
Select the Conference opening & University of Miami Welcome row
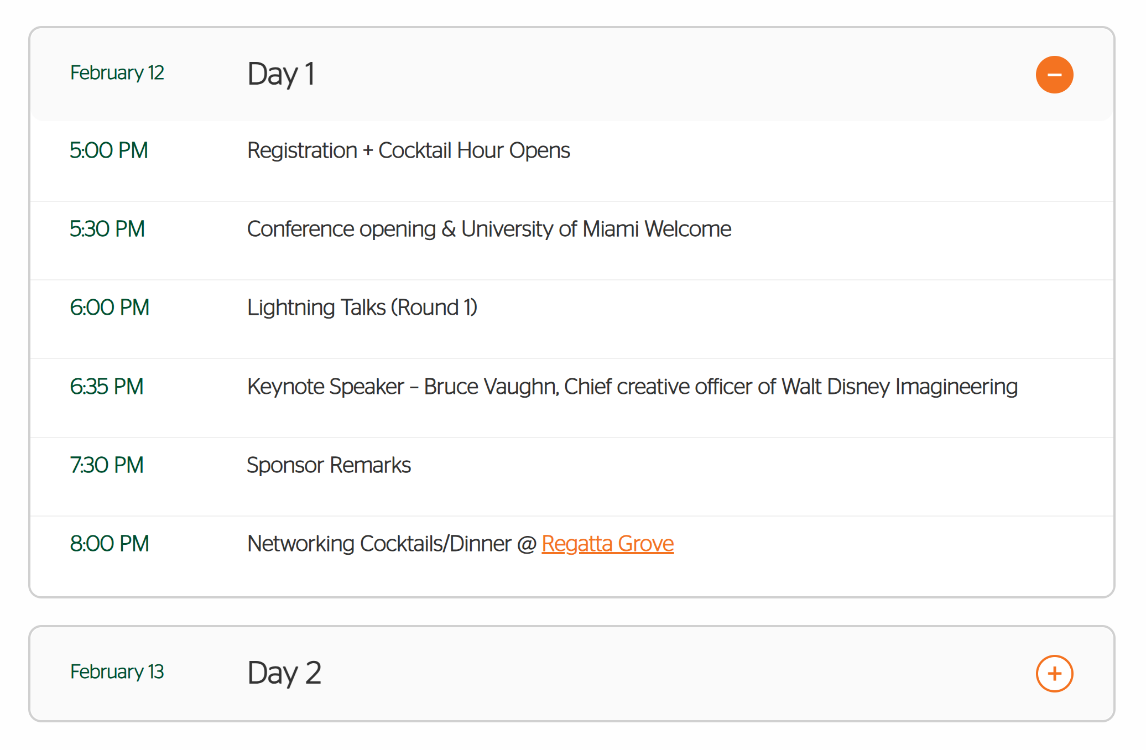(x=489, y=229)
